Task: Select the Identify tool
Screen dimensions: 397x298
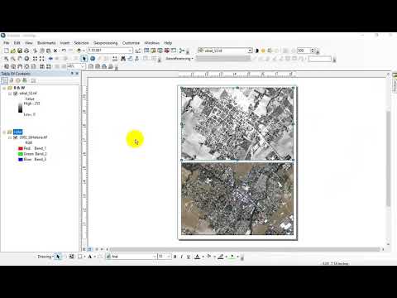Action: coord(93,59)
